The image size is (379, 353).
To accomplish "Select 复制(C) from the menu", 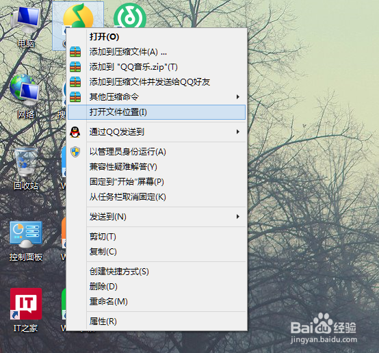I will [x=157, y=252].
